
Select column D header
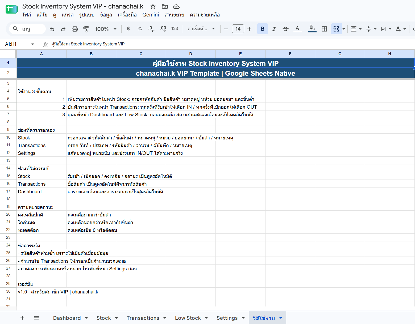[191, 54]
